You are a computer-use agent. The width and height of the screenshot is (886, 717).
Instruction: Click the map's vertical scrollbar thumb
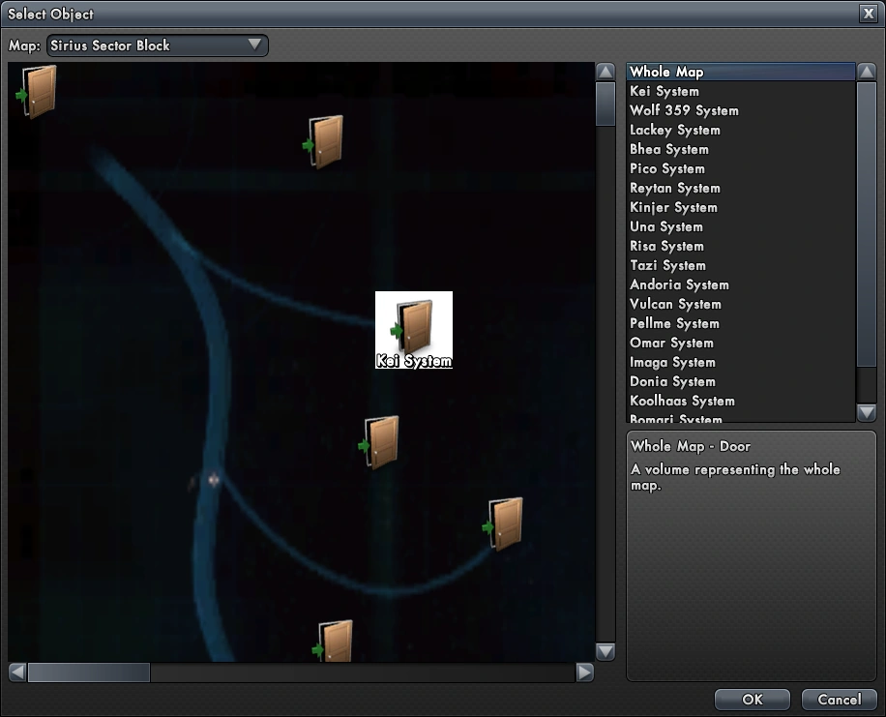[x=605, y=105]
